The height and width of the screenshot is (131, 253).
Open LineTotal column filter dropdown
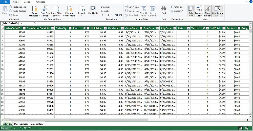pos(122,28)
